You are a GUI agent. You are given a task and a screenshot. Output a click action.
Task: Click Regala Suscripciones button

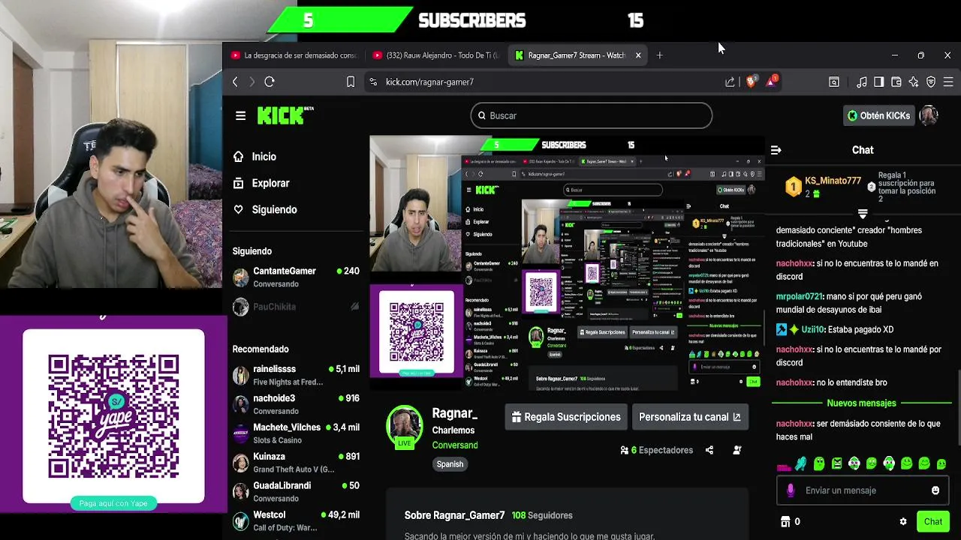pyautogui.click(x=566, y=417)
